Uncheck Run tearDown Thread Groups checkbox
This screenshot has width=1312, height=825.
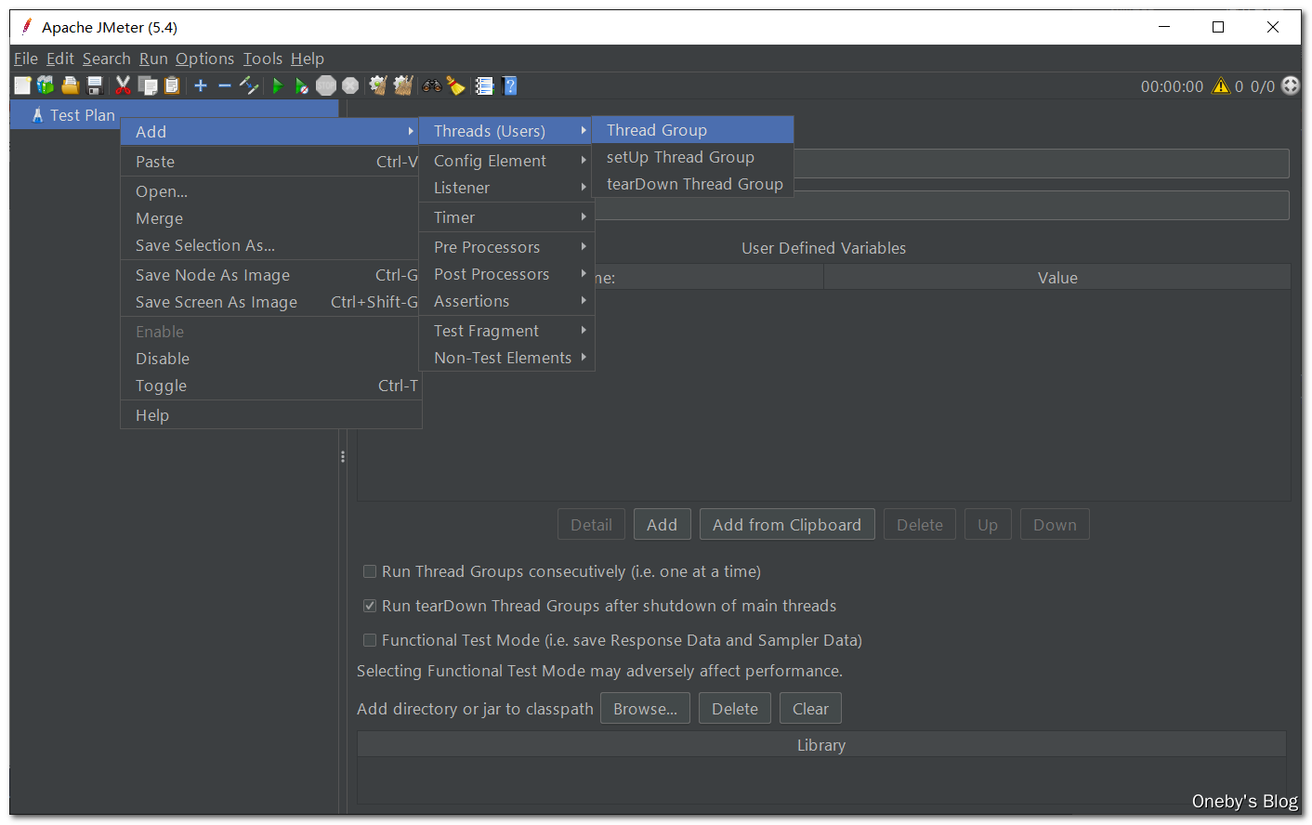(370, 606)
